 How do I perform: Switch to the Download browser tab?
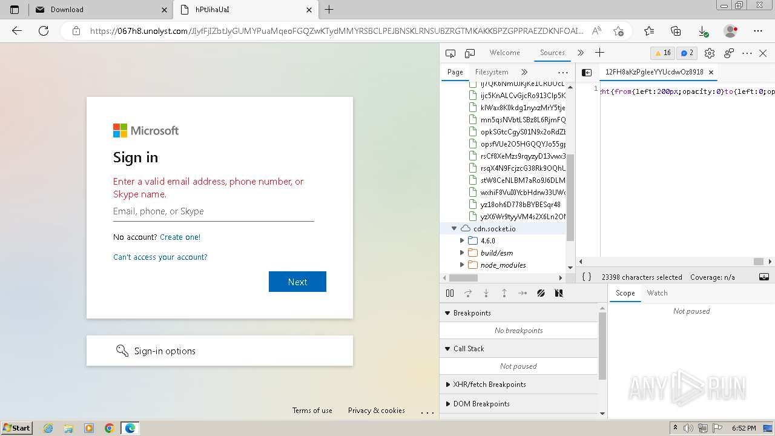coord(100,10)
